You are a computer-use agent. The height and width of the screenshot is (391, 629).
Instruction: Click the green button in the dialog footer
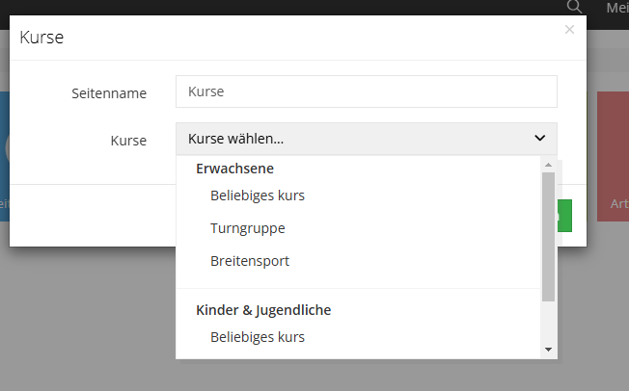coord(564,216)
